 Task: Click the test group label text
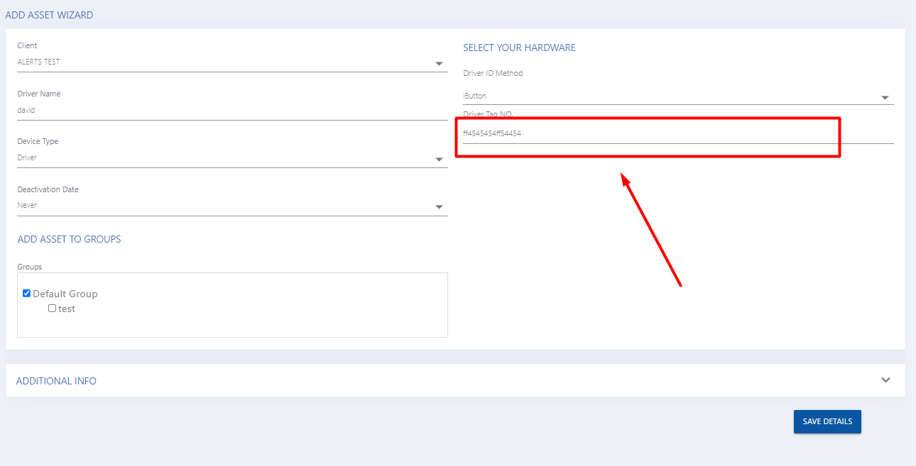(67, 309)
